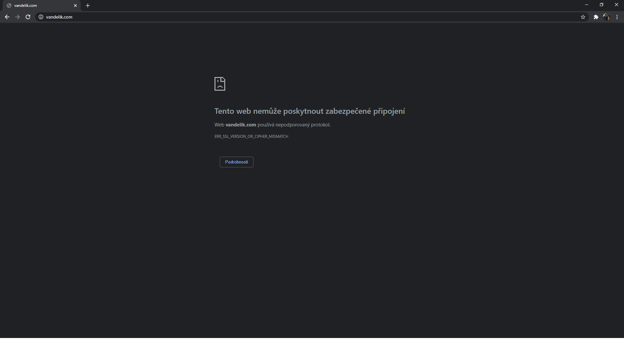
Task: Bookmark this page with the star icon
Action: click(583, 17)
